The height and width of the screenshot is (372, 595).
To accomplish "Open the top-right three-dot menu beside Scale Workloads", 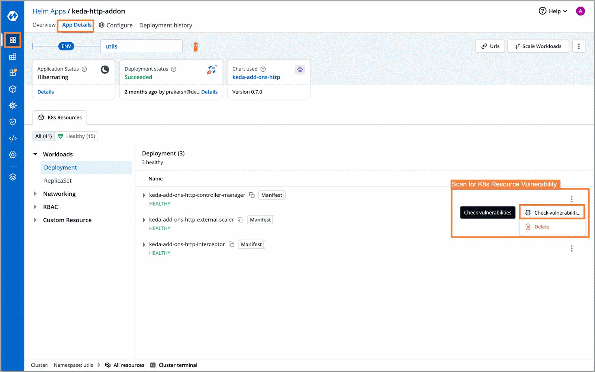I will 579,46.
